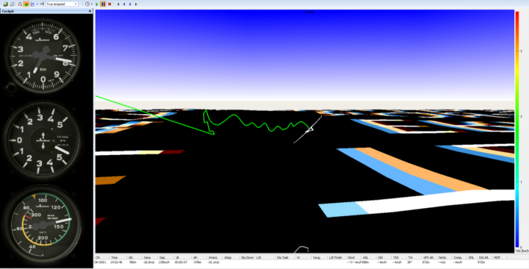Click the track coloring arrow icon

point(42,4)
